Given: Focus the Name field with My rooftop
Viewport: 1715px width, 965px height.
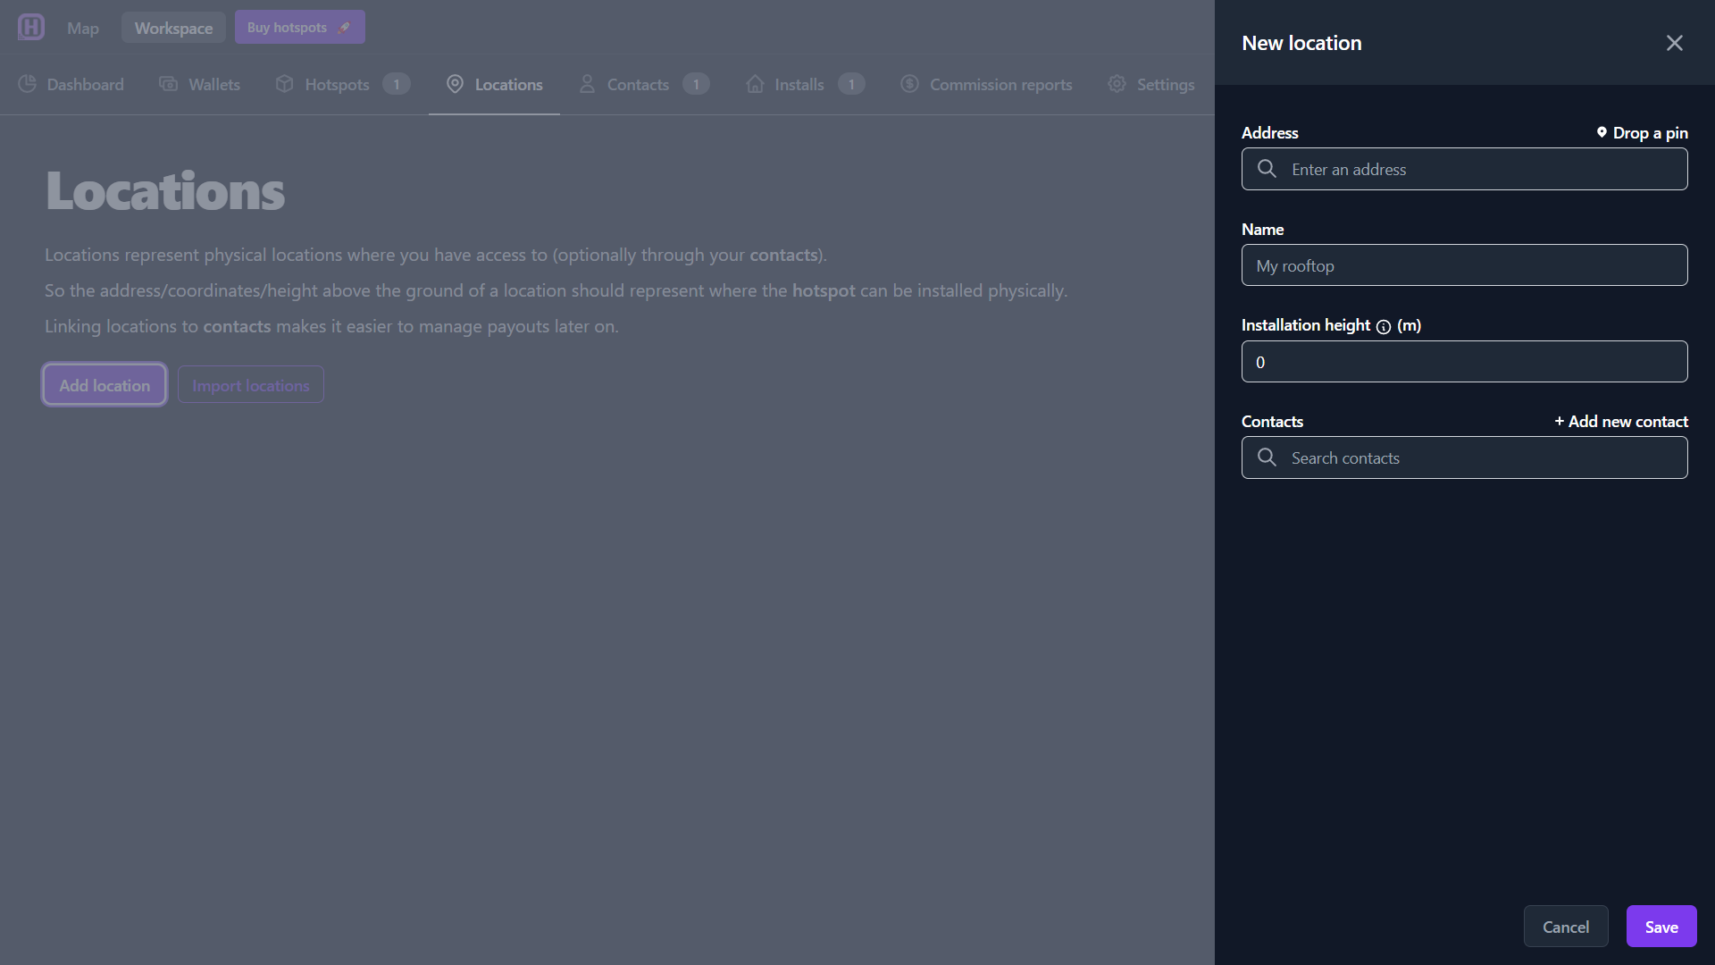Looking at the screenshot, I should (1464, 265).
